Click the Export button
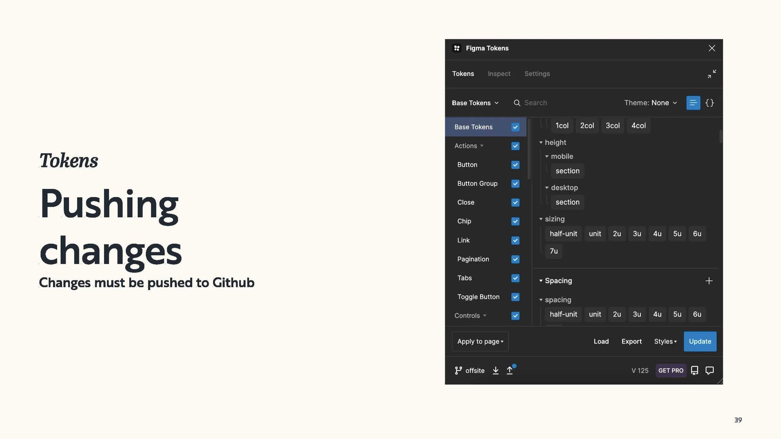This screenshot has width=781, height=439. (631, 341)
